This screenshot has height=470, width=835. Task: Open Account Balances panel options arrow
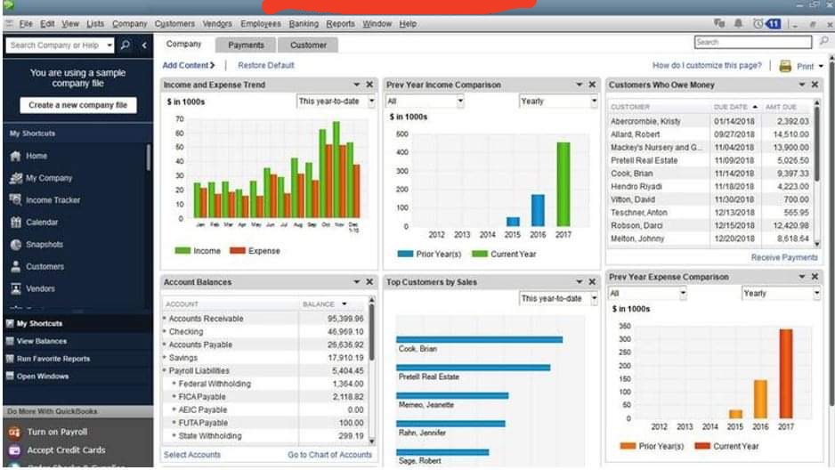tap(356, 281)
